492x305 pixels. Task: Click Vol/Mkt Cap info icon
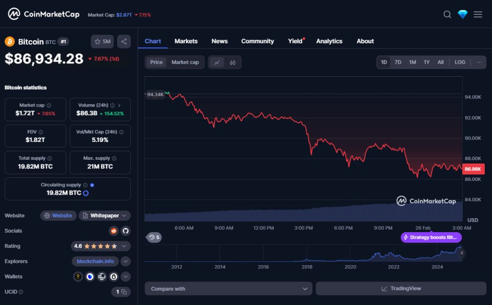[x=121, y=132]
